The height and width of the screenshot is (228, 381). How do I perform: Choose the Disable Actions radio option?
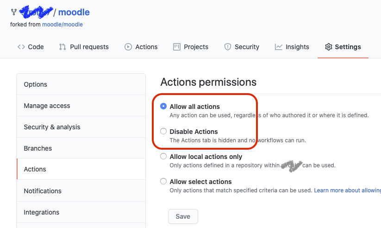click(x=163, y=131)
